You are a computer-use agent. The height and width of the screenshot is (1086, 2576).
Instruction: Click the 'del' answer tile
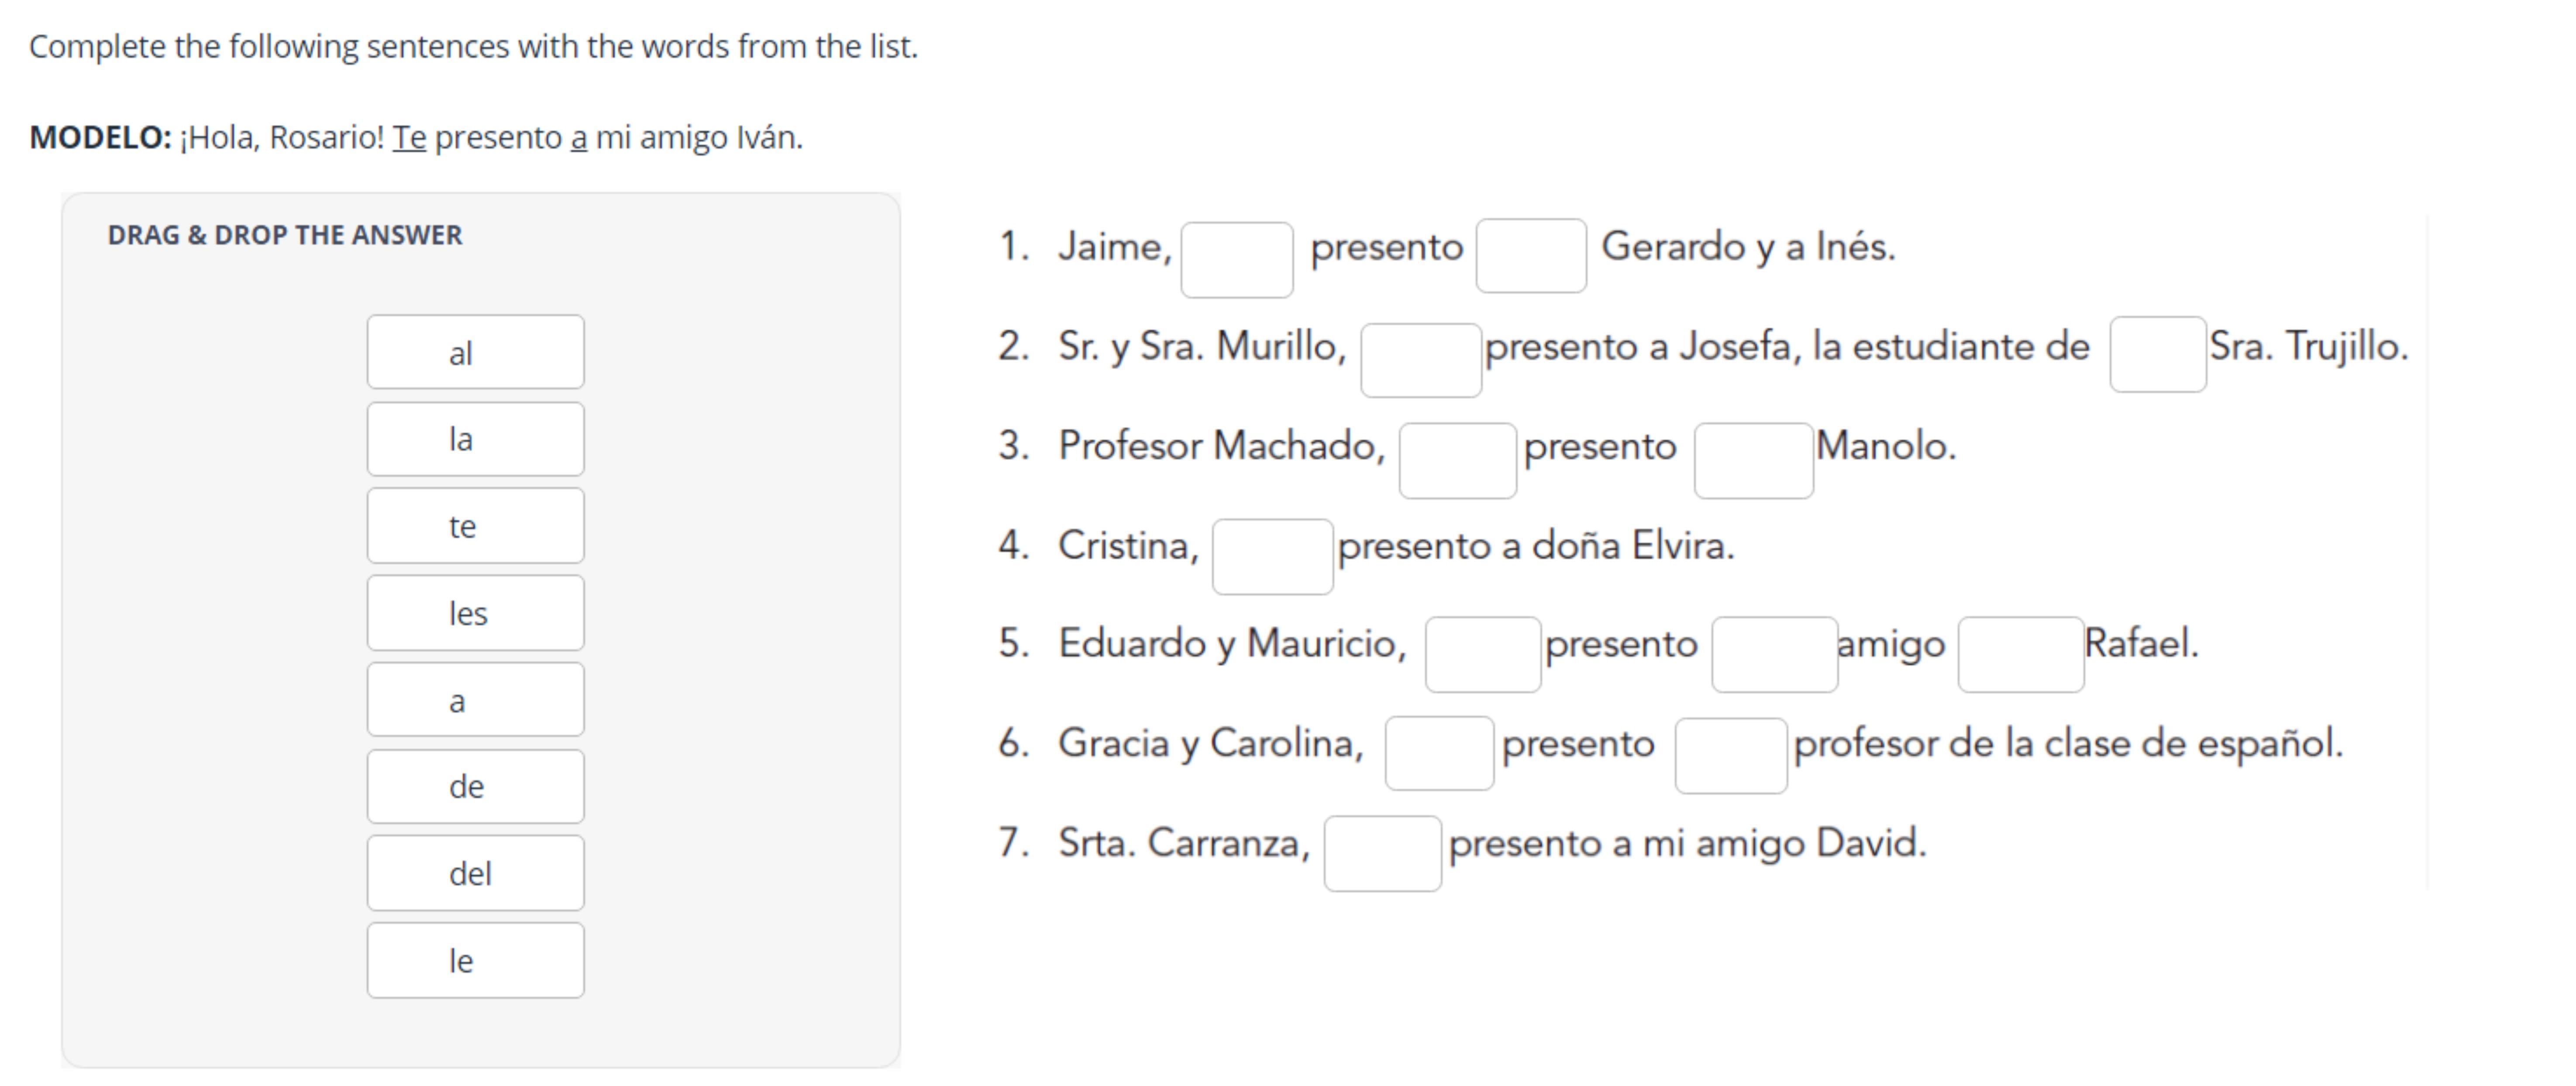[475, 873]
